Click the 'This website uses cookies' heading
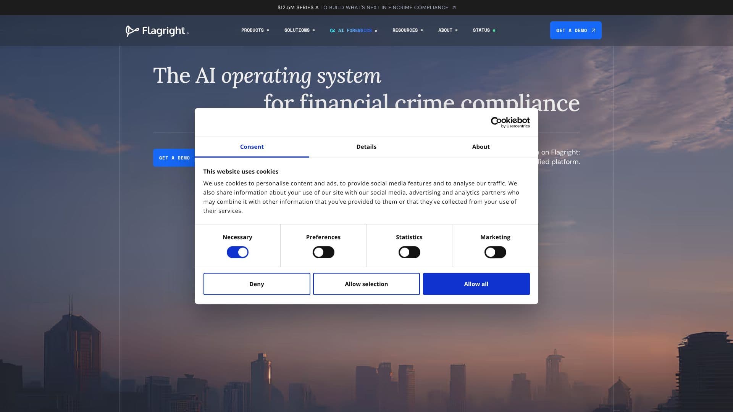 241,172
